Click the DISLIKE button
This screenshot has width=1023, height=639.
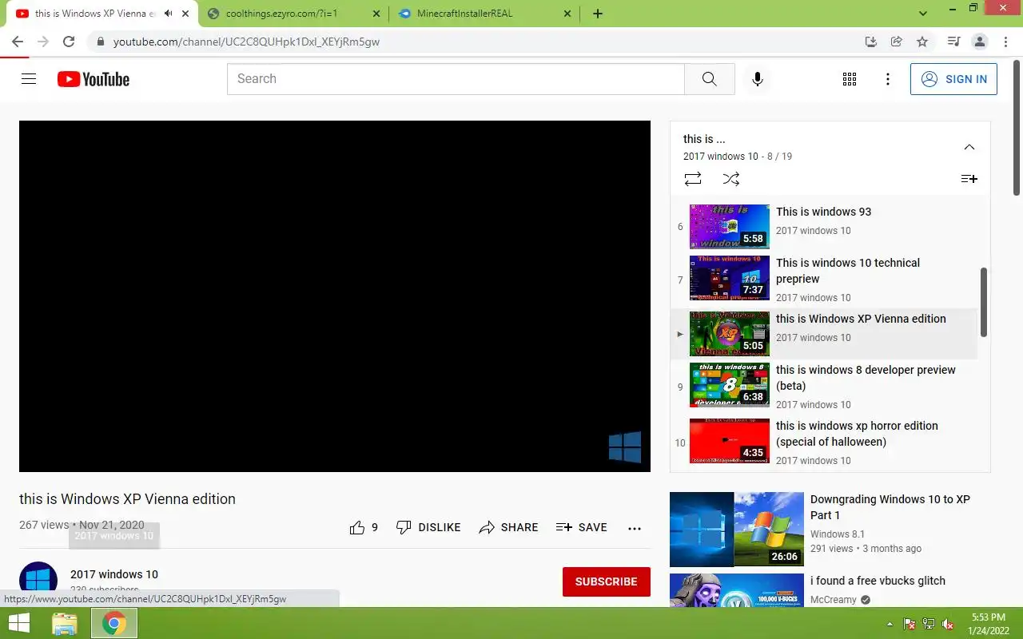pos(429,527)
